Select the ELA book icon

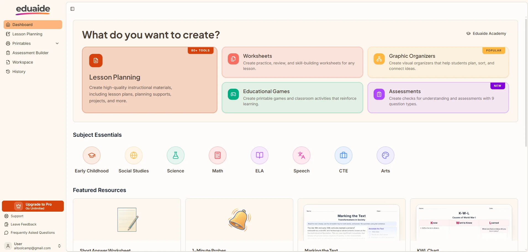(x=260, y=155)
